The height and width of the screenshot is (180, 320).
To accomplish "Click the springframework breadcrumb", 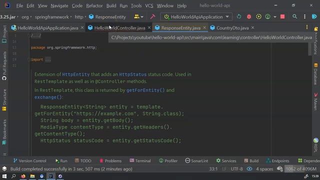I will click(x=51, y=17).
